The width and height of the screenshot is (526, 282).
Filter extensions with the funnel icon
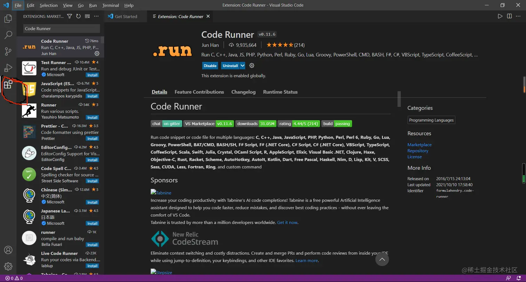pyautogui.click(x=70, y=16)
